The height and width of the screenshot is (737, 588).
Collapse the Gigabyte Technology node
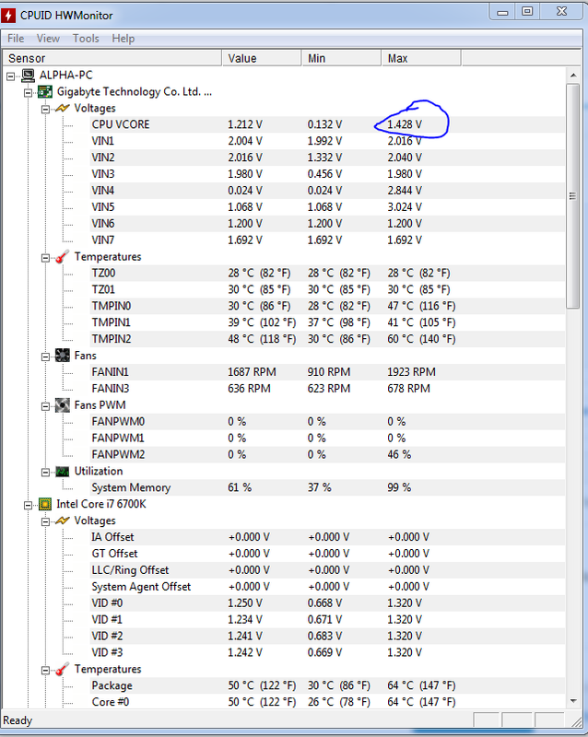pos(29,93)
